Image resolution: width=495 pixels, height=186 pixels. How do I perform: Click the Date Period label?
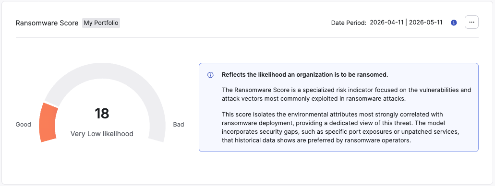(349, 23)
